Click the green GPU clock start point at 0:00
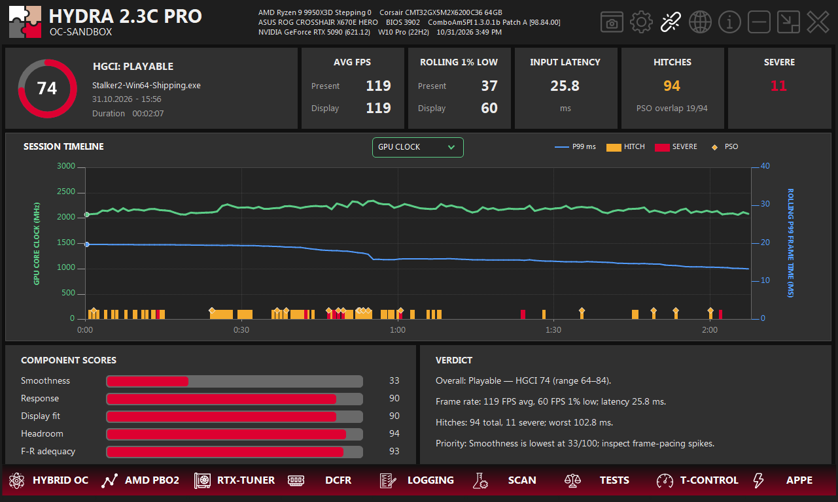The image size is (838, 502). (86, 215)
